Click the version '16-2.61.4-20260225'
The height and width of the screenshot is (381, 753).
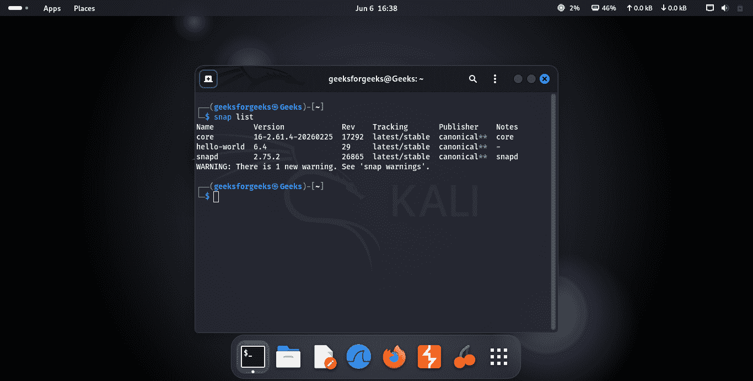click(293, 137)
